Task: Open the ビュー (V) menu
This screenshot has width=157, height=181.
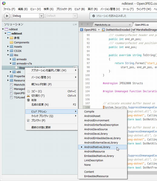Action: point(35,9)
